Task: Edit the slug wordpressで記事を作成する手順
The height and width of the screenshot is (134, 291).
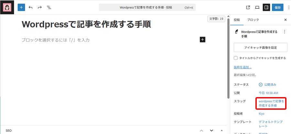Action: tap(271, 103)
